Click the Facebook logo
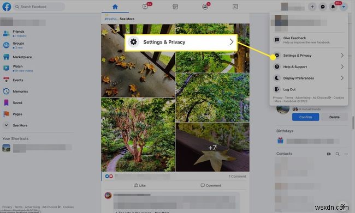355x213 pixels. pos(7,7)
